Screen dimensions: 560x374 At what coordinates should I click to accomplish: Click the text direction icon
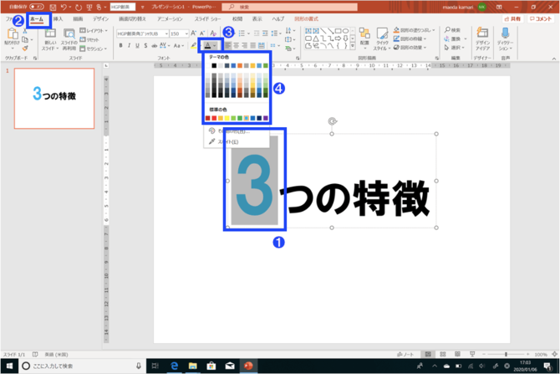(x=288, y=31)
